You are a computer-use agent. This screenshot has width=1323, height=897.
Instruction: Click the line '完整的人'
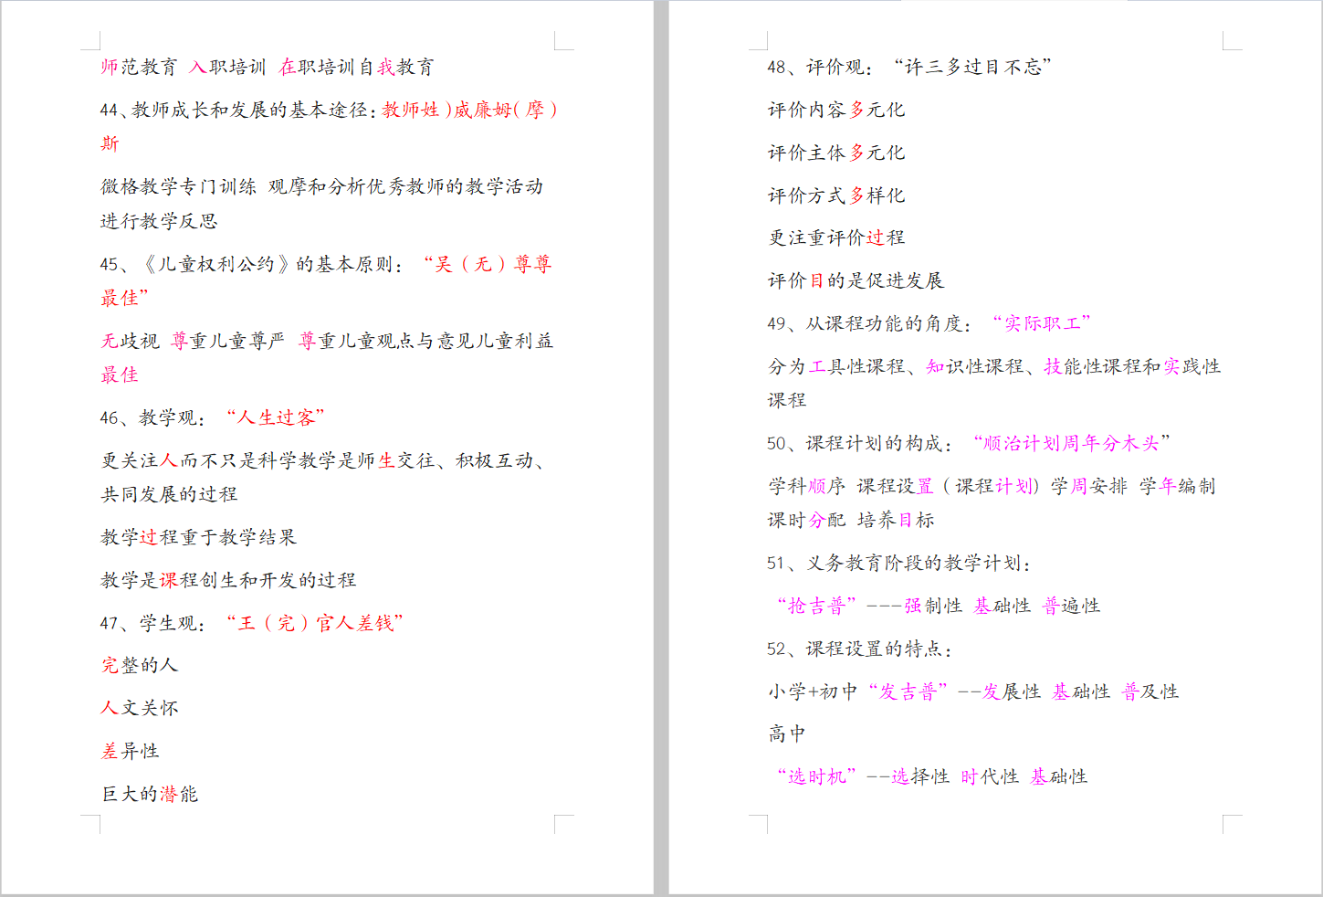(139, 665)
